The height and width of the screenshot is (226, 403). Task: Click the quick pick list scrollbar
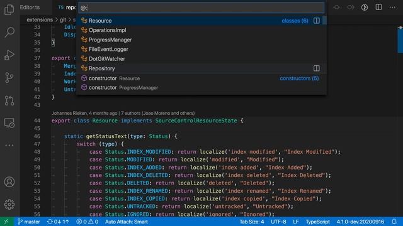(325, 21)
